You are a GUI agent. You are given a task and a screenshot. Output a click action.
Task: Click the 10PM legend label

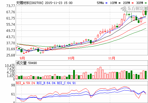coord(113,3)
